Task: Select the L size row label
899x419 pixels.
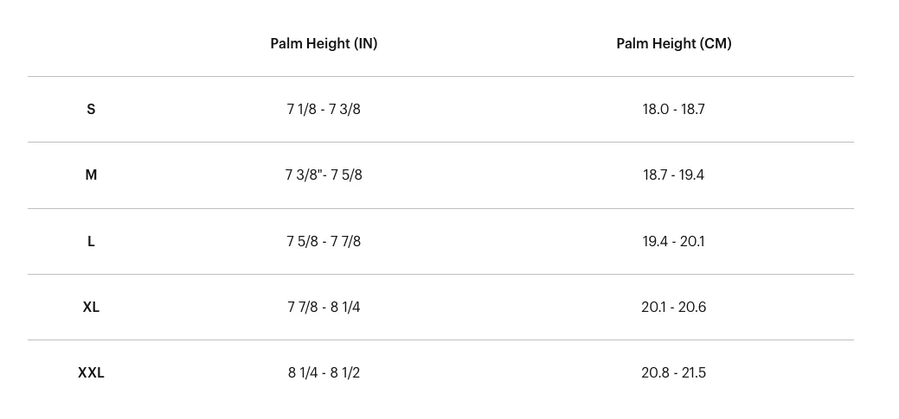Action: [91, 242]
